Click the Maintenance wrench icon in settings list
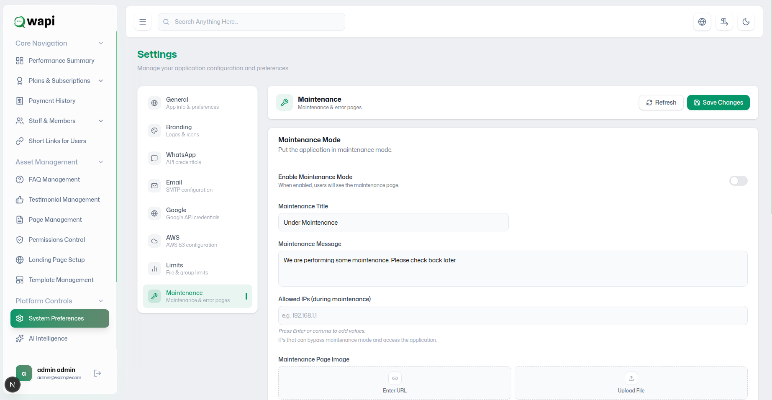772x400 pixels. [154, 296]
